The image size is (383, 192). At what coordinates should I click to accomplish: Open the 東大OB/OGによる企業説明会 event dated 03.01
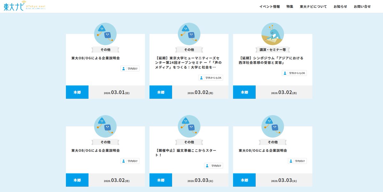95,58
